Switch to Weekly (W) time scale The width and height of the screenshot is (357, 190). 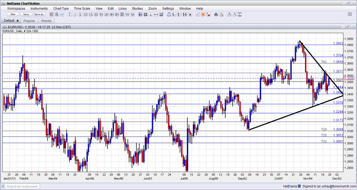click(127, 14)
